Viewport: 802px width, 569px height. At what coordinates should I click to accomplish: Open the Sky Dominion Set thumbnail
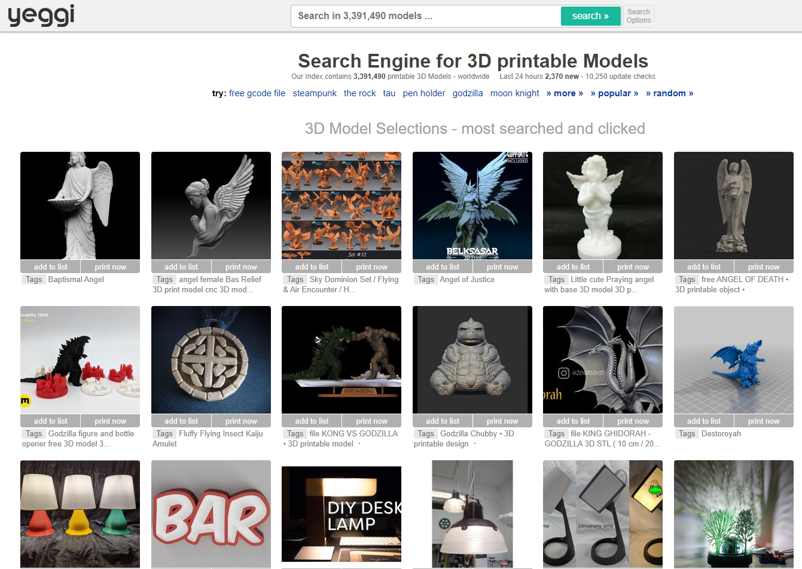pyautogui.click(x=341, y=205)
